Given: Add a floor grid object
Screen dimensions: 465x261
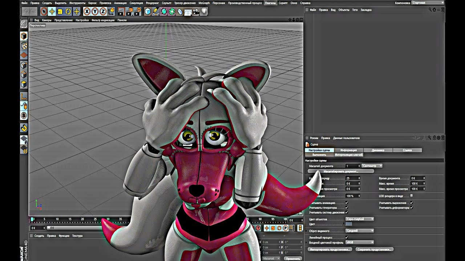Looking at the screenshot, I should point(188,12).
